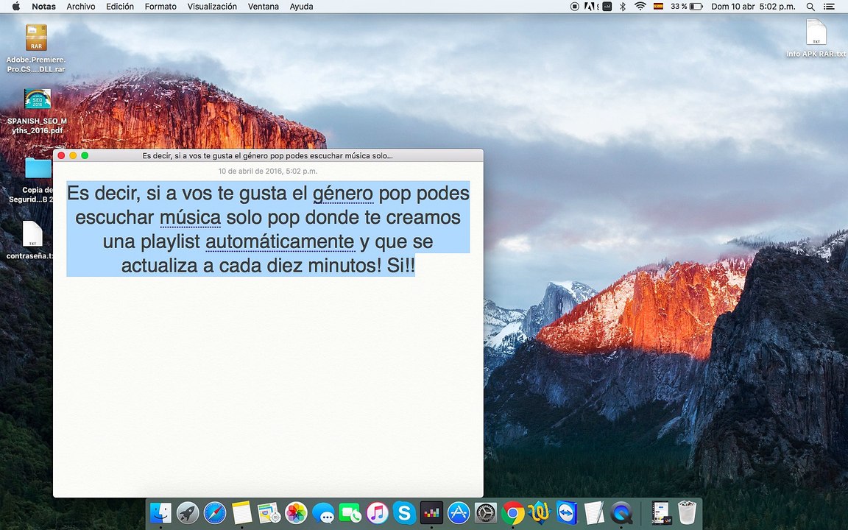The width and height of the screenshot is (848, 530).
Task: Open the Edición menu
Action: (x=119, y=7)
